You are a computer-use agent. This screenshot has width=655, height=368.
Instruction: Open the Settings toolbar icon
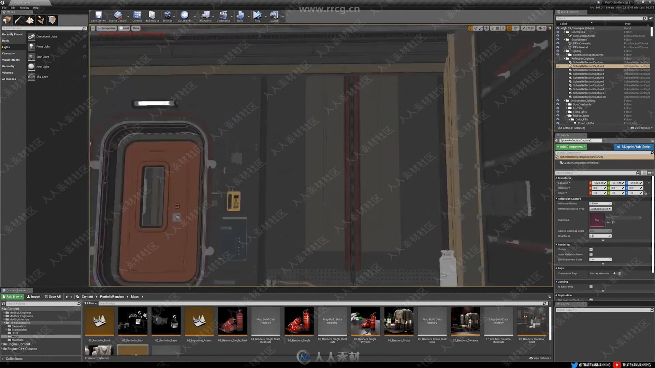point(168,16)
